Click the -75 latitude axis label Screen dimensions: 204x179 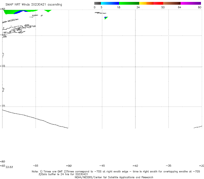click(2, 106)
